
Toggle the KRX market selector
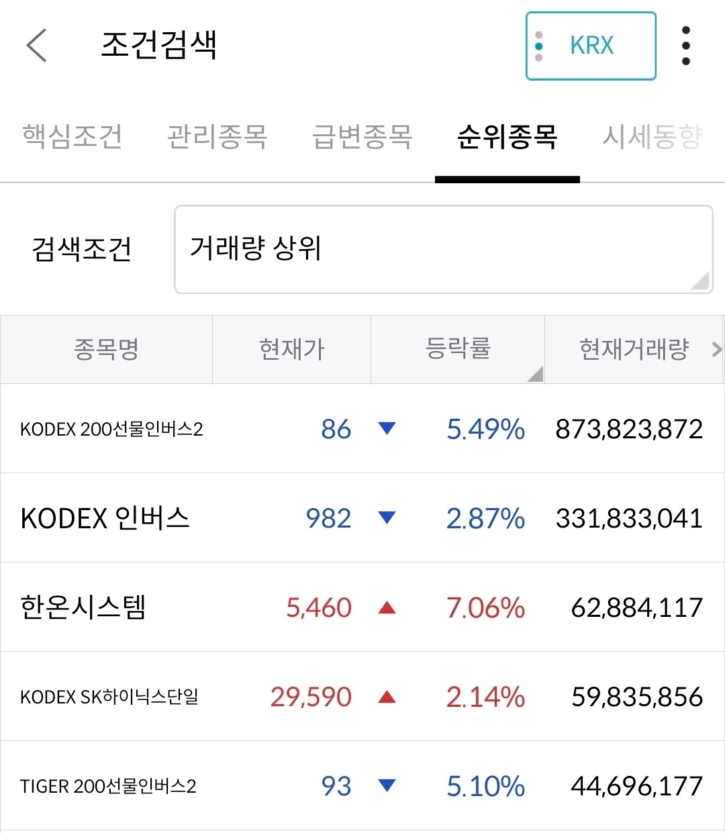point(591,46)
